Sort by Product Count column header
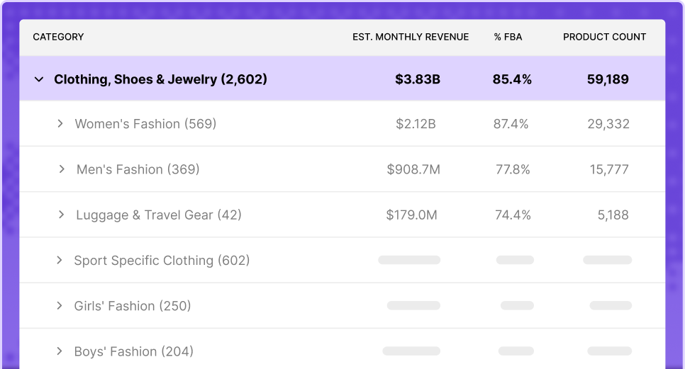 pos(605,37)
